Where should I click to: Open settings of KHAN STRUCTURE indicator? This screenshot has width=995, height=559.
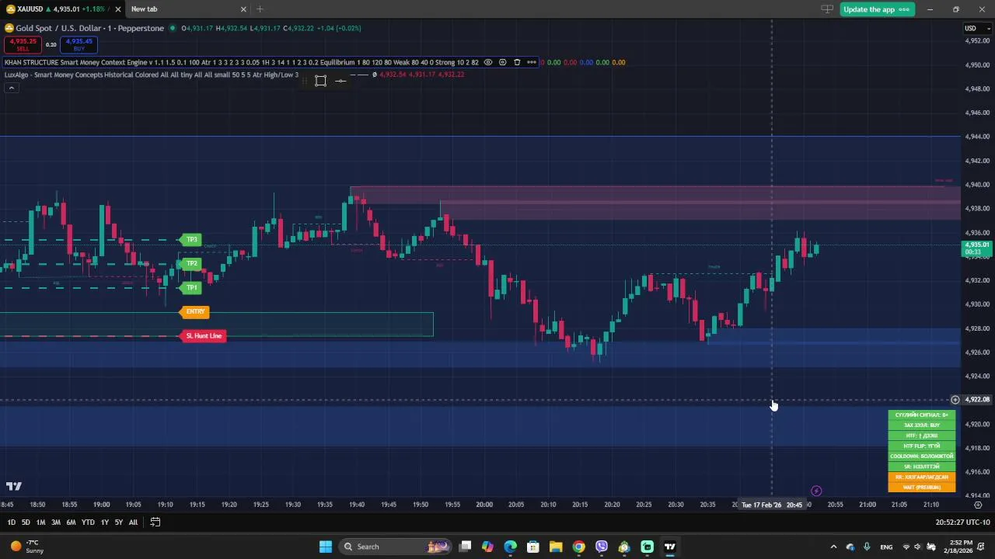click(502, 62)
